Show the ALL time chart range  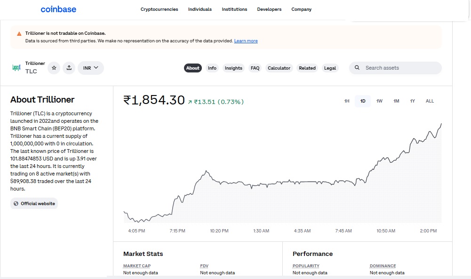click(x=430, y=101)
